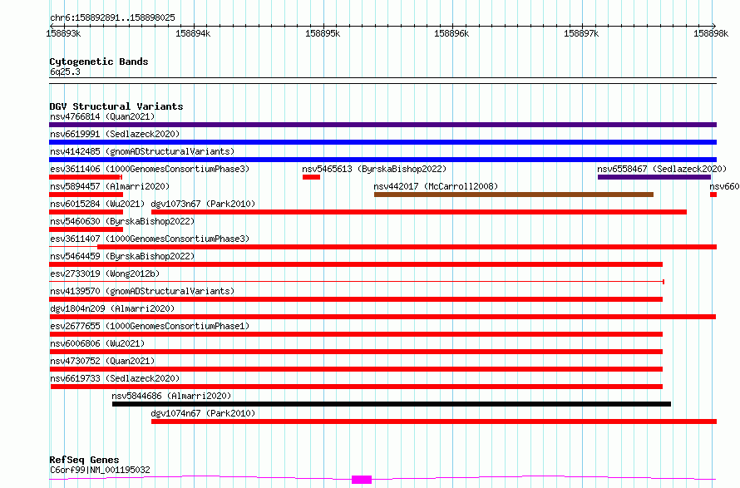
Task: Select the thin esv2733019 Wong2012b line
Action: 357,282
